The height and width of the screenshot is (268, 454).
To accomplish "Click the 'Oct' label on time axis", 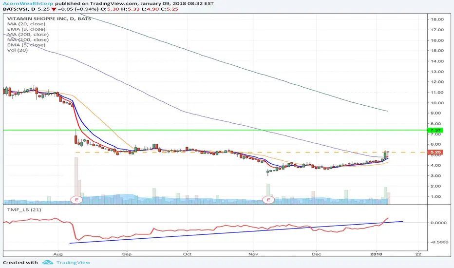I will point(187,254).
